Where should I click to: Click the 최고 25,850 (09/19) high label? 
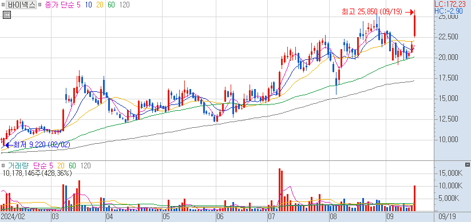(x=373, y=11)
